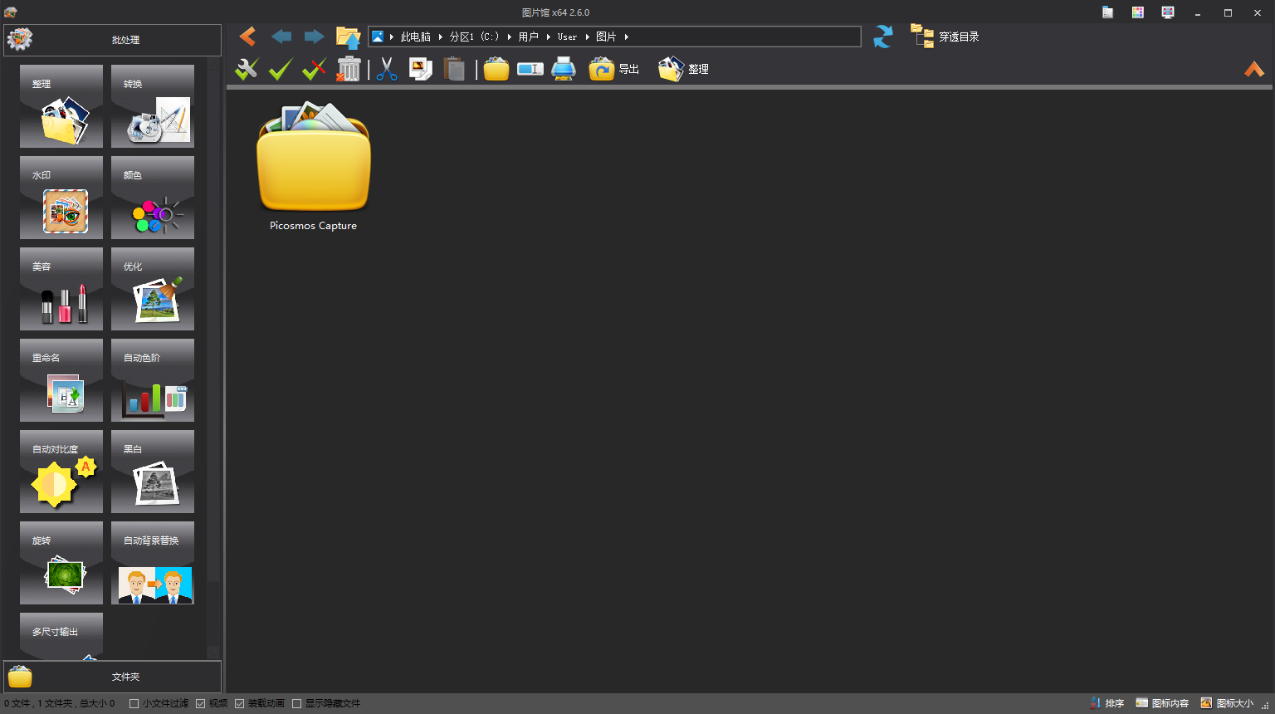Open the 优化 optimize tile

click(x=153, y=289)
